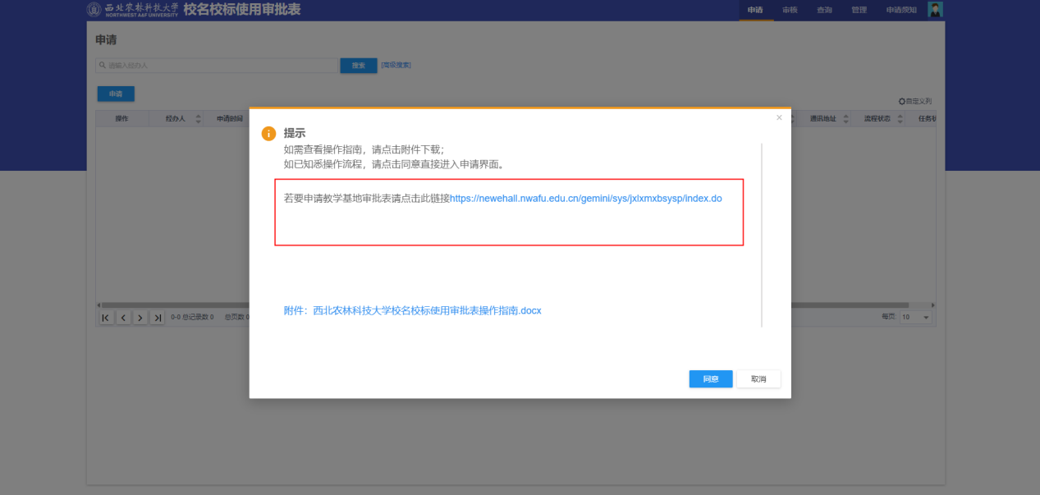Go to the first page of records
1040x495 pixels.
(x=106, y=318)
